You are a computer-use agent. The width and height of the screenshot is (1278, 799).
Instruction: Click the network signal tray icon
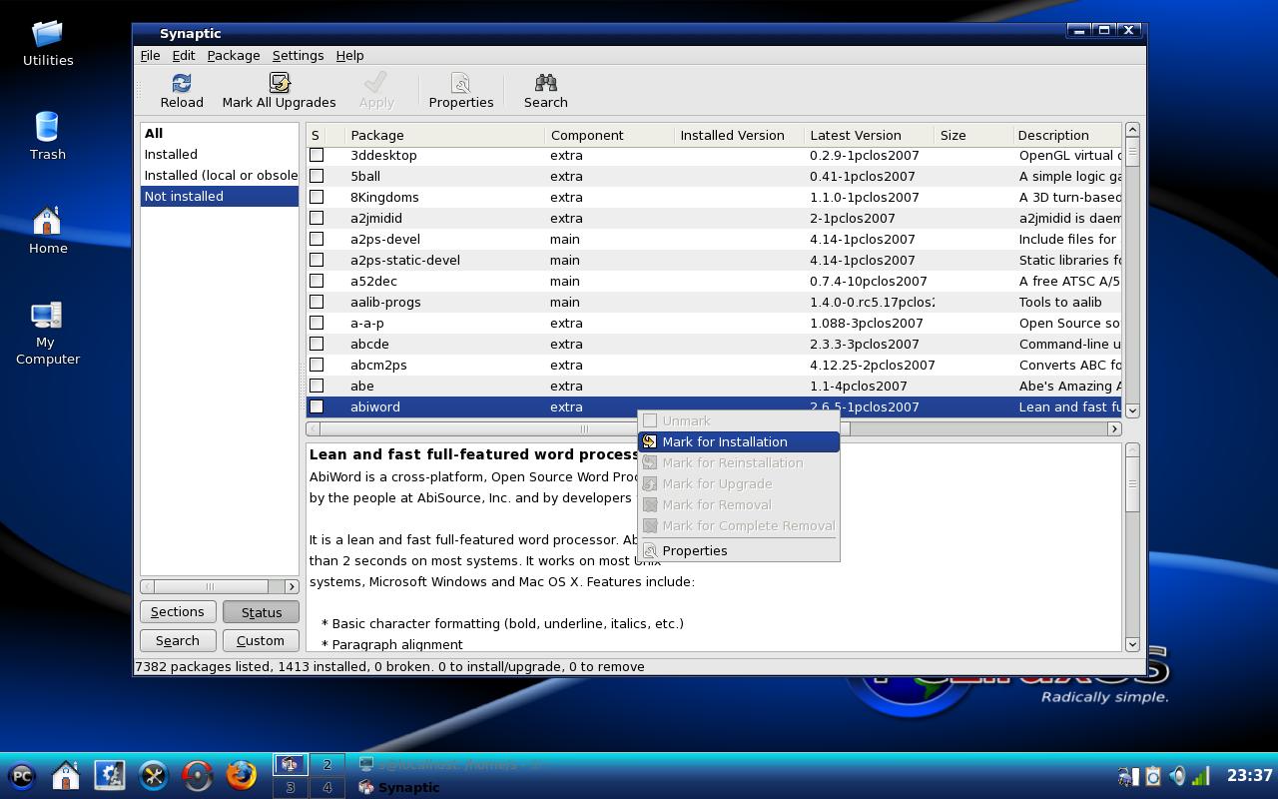pyautogui.click(x=1201, y=776)
